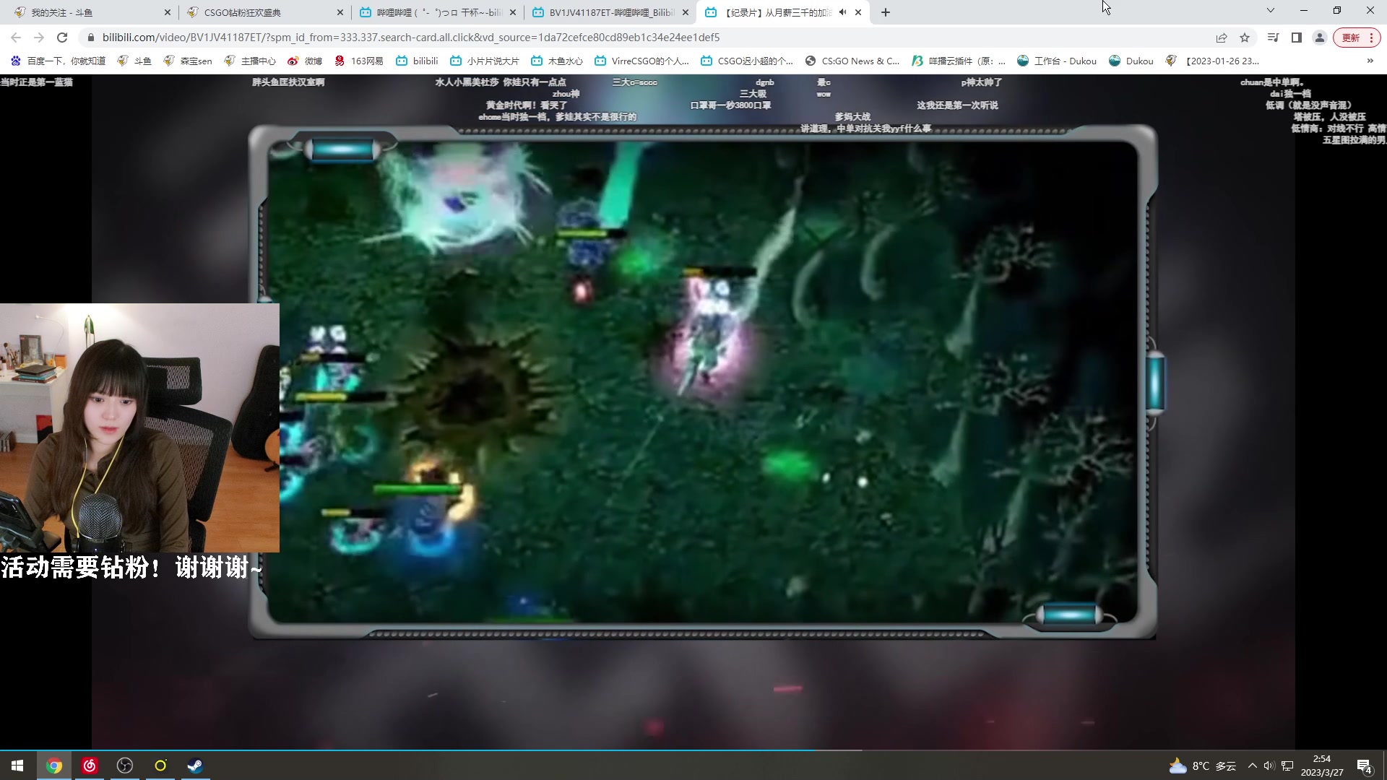Screen dimensions: 1387x780
Task: Open the tab search dropdown chevron
Action: (1271, 11)
